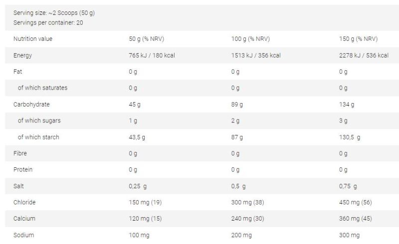This screenshot has height=244, width=399.
Task: Click the 130,5 g starch value
Action: 350,137
